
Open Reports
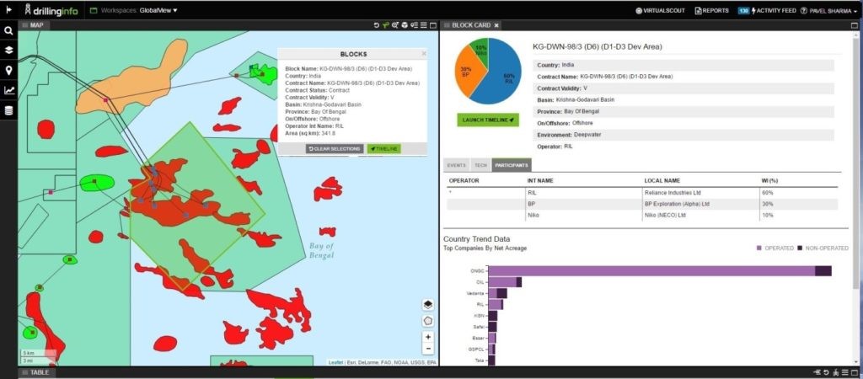click(x=711, y=10)
